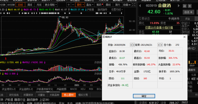The image size is (198, 104).
Task: Click the MA10:44.87 moving average label
Action: point(14,10)
